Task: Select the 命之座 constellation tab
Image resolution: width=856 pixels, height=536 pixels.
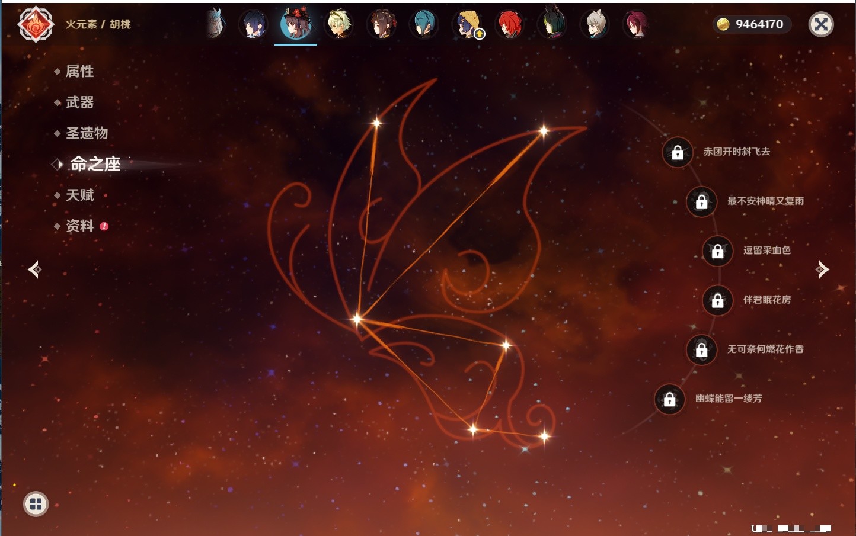Action: tap(95, 164)
